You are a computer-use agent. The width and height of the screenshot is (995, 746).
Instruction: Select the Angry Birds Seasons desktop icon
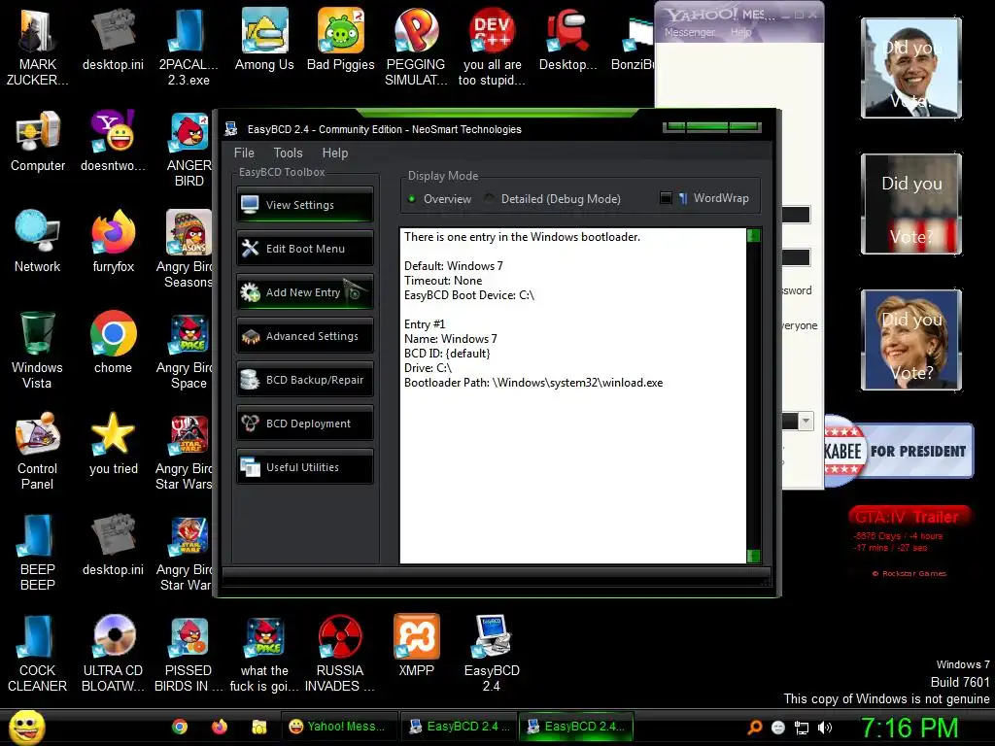(184, 248)
